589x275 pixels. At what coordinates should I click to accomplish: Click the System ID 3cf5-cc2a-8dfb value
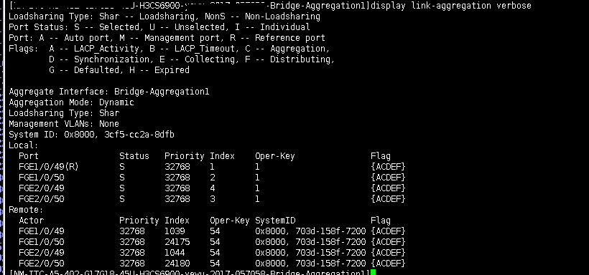(x=139, y=135)
